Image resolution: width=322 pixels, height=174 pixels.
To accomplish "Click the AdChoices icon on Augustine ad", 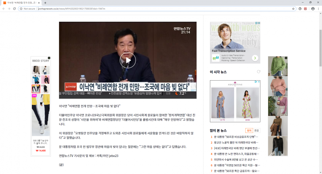I will (256, 82).
